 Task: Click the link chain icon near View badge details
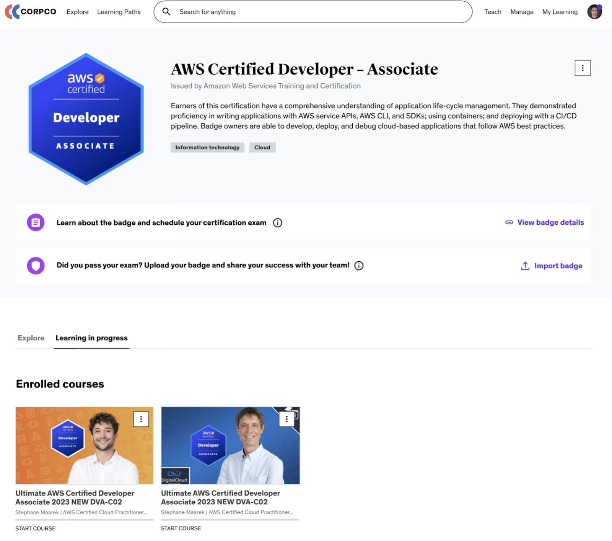point(509,222)
